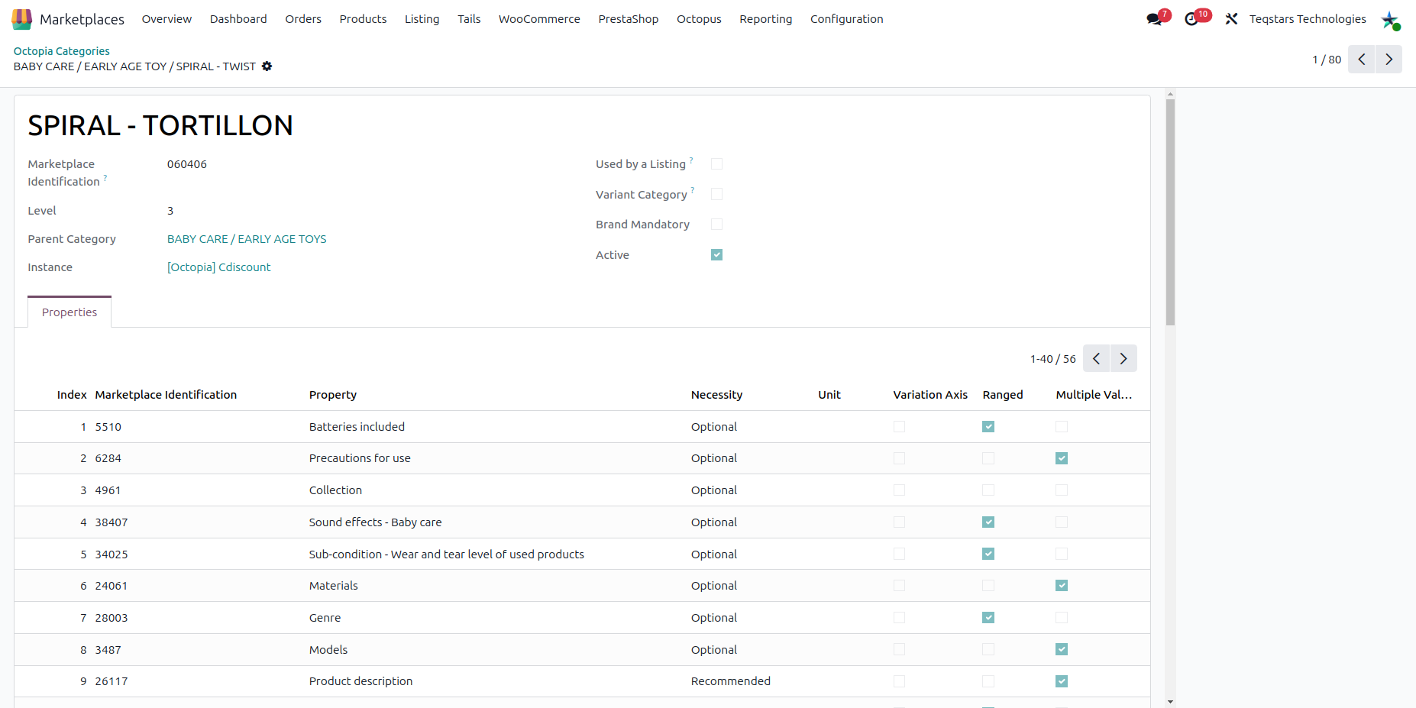Toggle Multiple Values checkbox for Product description

click(1062, 681)
